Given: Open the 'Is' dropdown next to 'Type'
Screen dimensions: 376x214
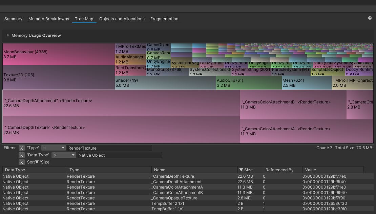Looking at the screenshot, I should (x=54, y=148).
